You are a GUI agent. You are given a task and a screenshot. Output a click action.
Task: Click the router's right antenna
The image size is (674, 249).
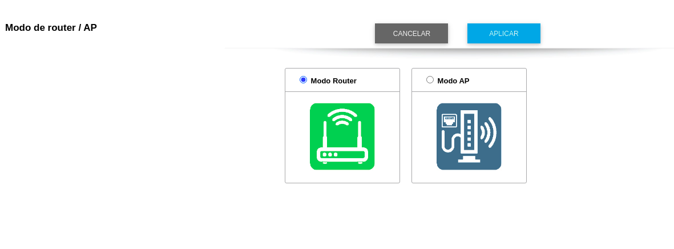click(360, 134)
